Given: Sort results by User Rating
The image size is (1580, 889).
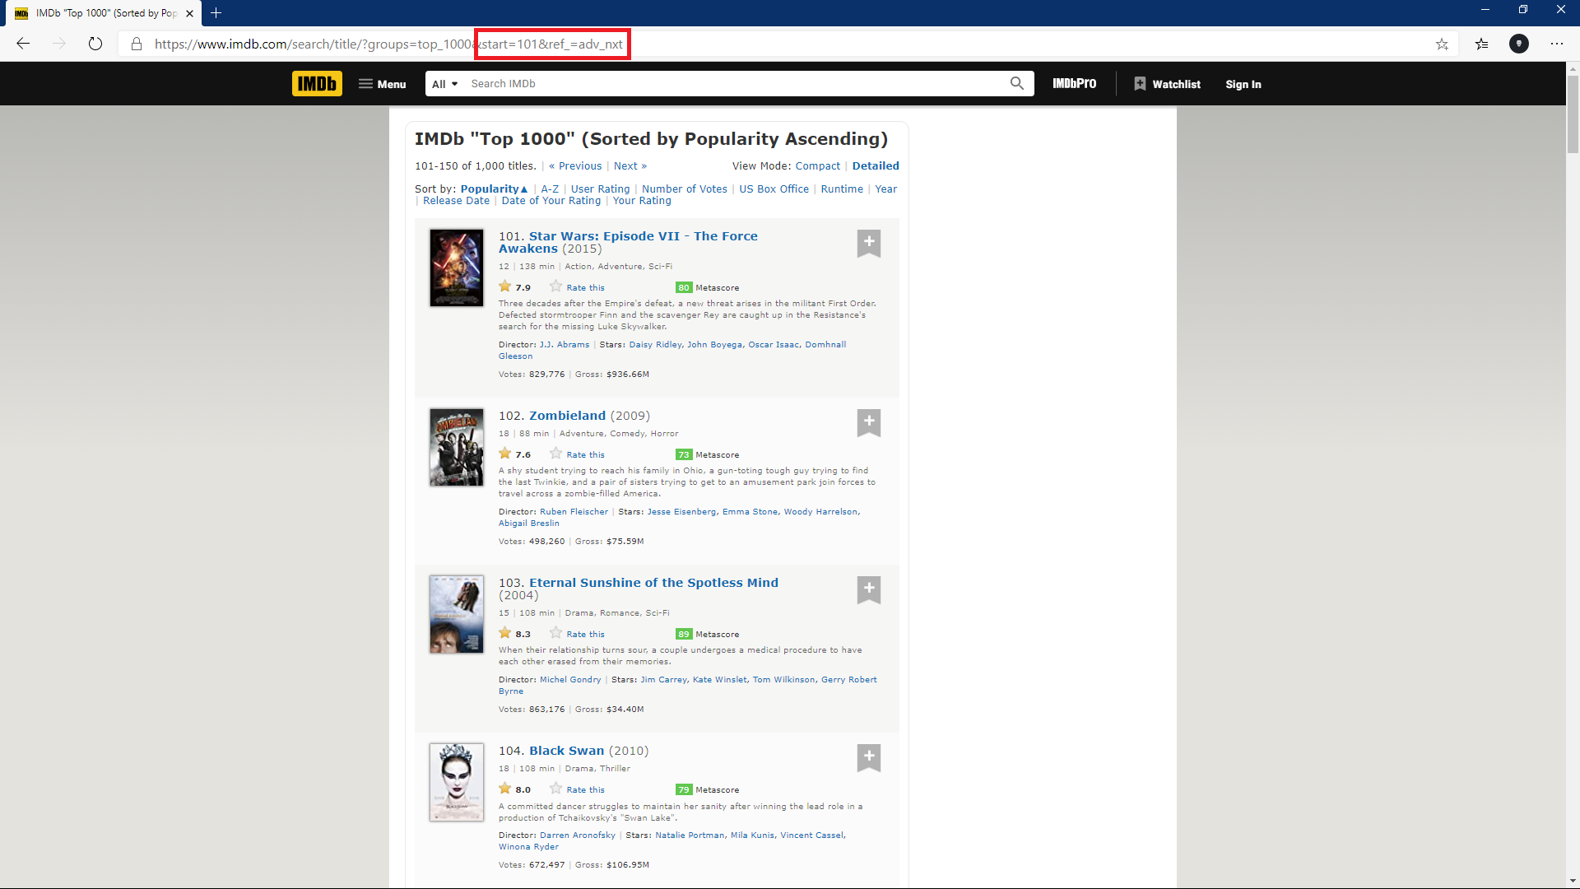Looking at the screenshot, I should [x=600, y=189].
